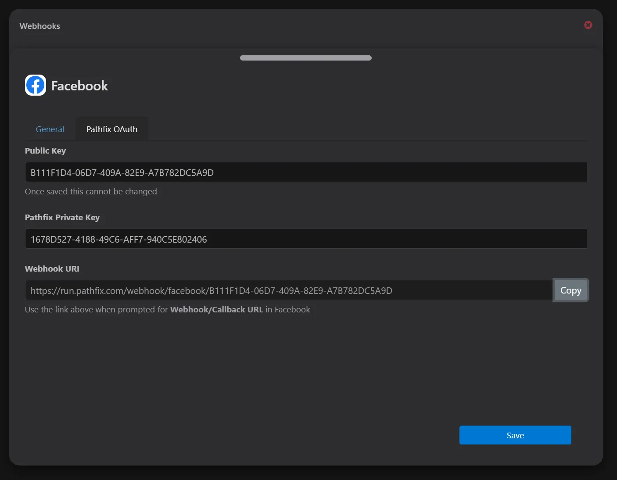Click the Webhook URI label
Screen dimensions: 617x480
[52, 269]
